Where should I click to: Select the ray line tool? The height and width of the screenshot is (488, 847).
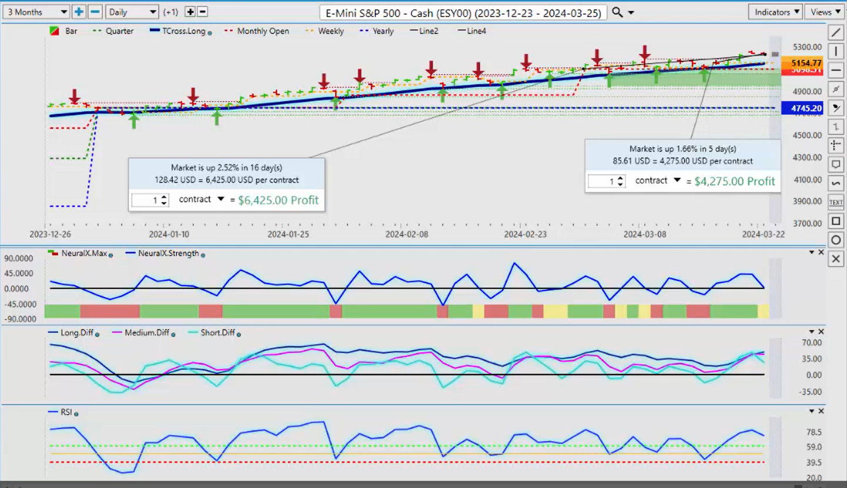pyautogui.click(x=836, y=89)
